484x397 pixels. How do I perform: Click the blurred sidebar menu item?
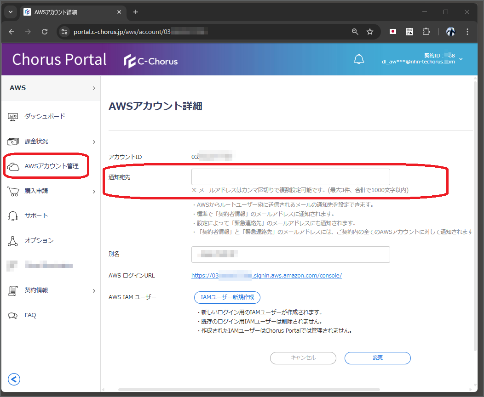point(40,266)
